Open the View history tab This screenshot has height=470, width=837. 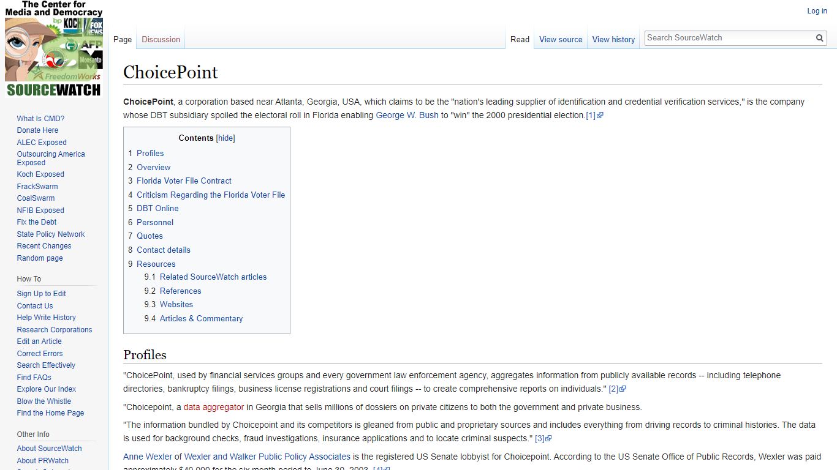click(x=613, y=39)
